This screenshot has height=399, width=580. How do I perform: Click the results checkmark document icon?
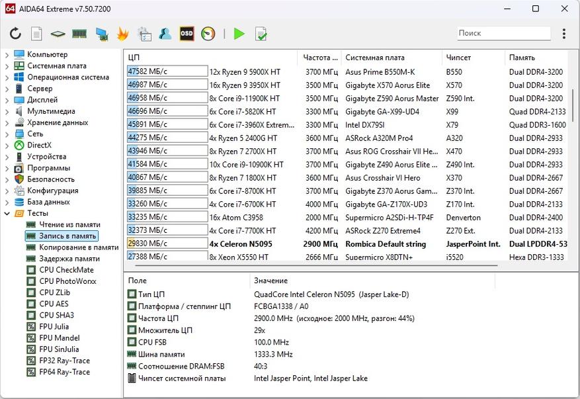[x=261, y=34]
